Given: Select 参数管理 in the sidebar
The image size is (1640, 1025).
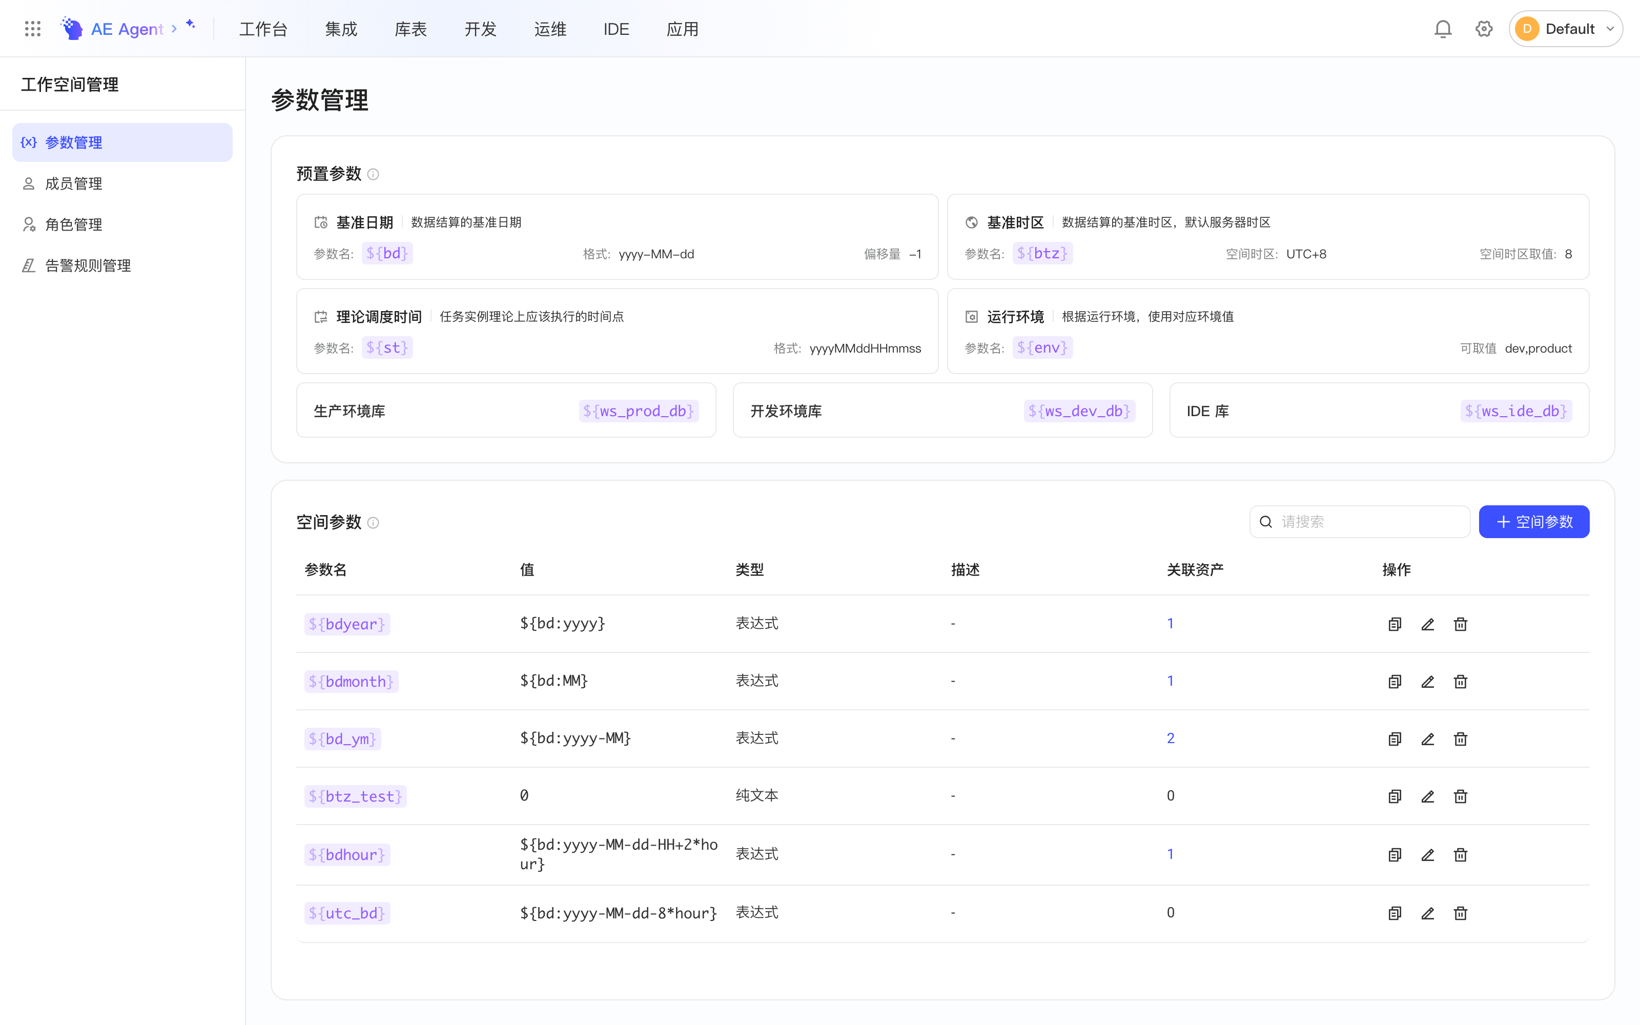Looking at the screenshot, I should point(122,142).
